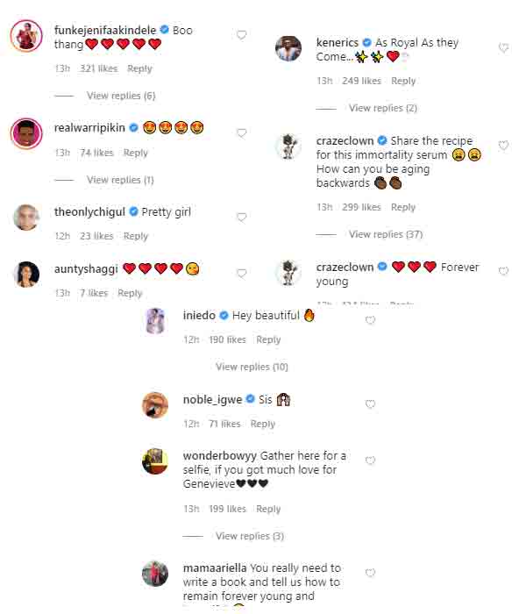Expand View replies (37) under crazeclown
This screenshot has height=614, width=526.
point(386,234)
